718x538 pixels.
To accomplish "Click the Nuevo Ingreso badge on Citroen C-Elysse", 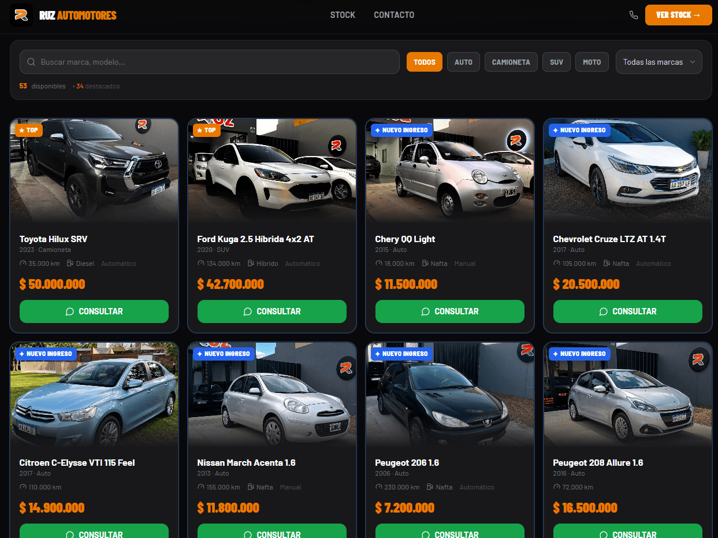I will (x=46, y=354).
